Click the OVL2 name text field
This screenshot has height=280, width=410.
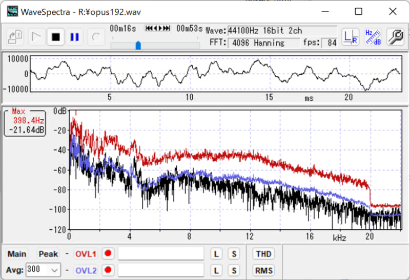point(161,270)
